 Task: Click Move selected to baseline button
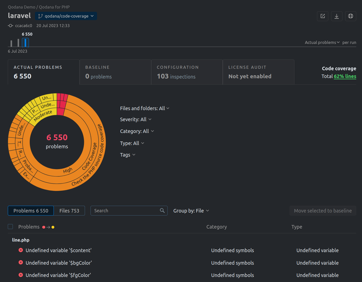point(323,211)
